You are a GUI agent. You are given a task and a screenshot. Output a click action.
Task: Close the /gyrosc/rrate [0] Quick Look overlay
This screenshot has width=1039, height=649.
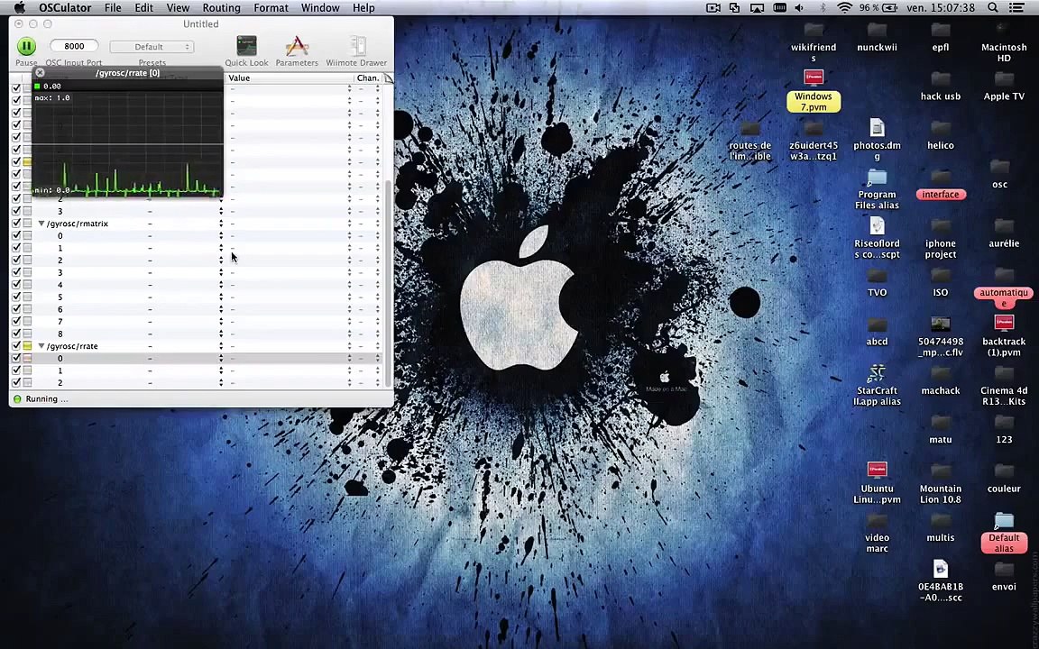pos(40,72)
